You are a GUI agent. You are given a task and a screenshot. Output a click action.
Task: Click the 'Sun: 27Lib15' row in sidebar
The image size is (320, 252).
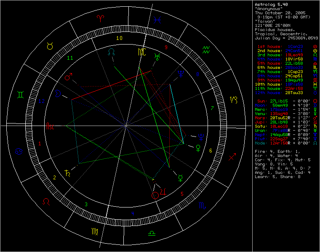click(x=286, y=101)
